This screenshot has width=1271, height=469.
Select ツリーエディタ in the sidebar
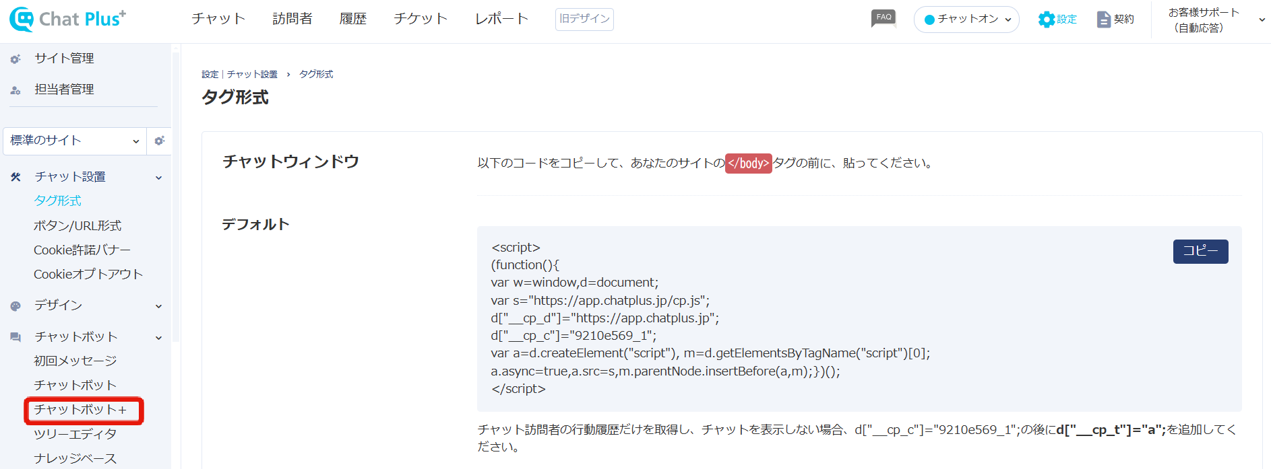[x=75, y=434]
